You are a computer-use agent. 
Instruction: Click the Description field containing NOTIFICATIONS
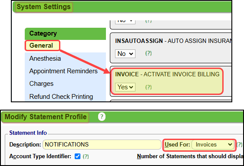tap(102, 145)
